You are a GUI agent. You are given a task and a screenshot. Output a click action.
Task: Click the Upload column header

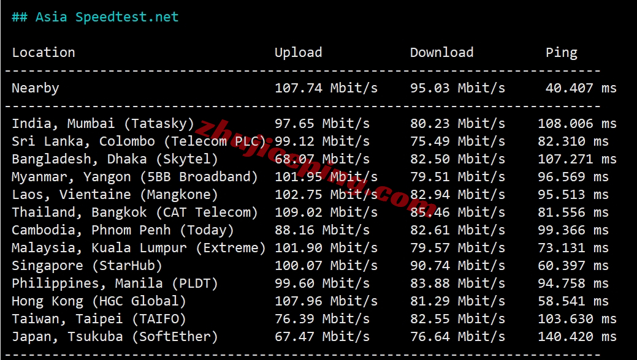click(298, 53)
